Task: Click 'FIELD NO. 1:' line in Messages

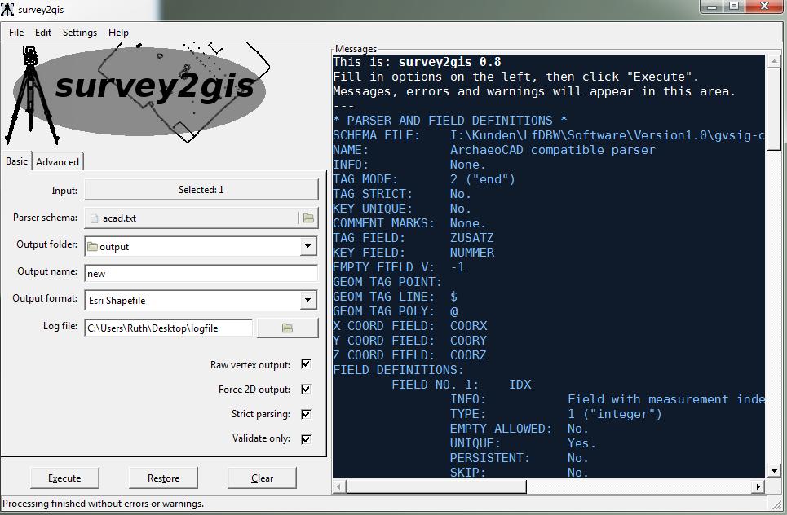Action: 462,385
